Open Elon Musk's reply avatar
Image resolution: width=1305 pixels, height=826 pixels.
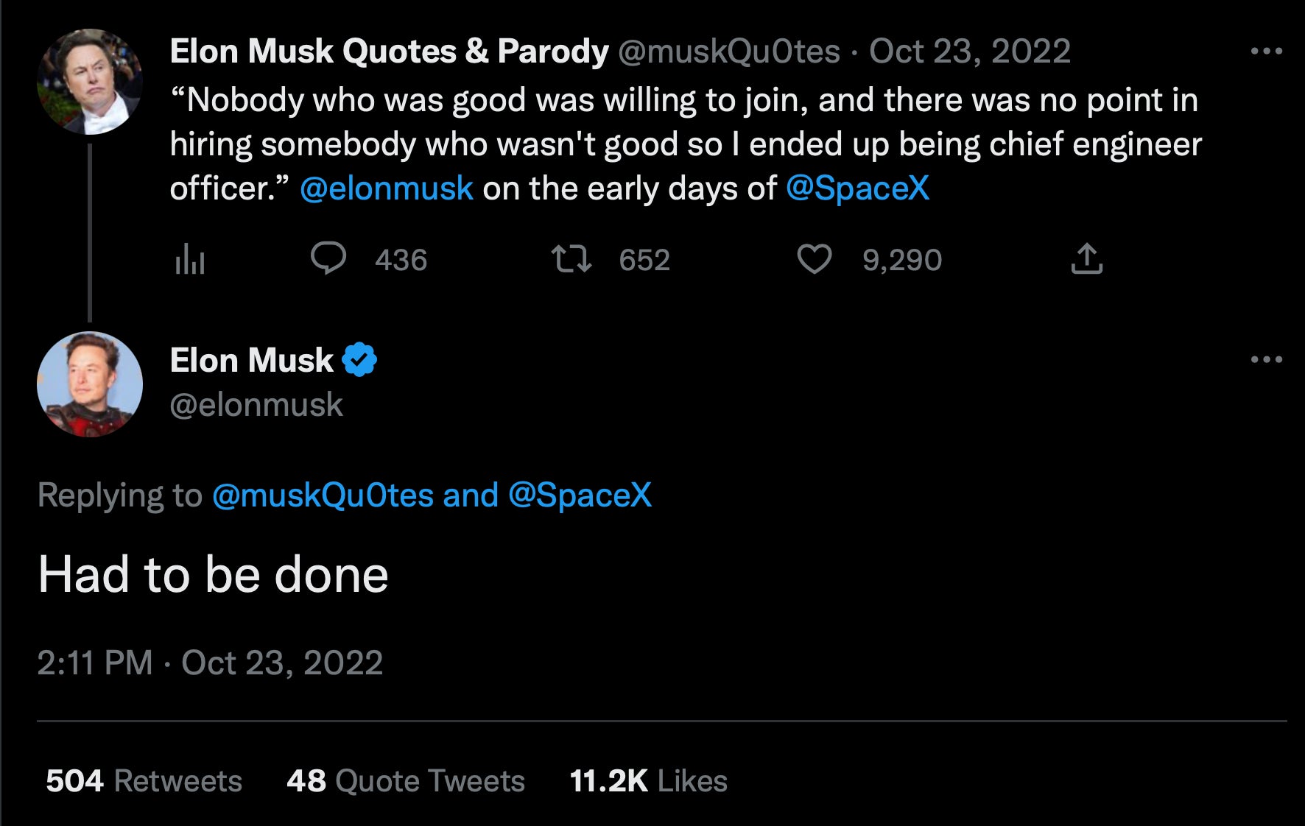[x=90, y=384]
